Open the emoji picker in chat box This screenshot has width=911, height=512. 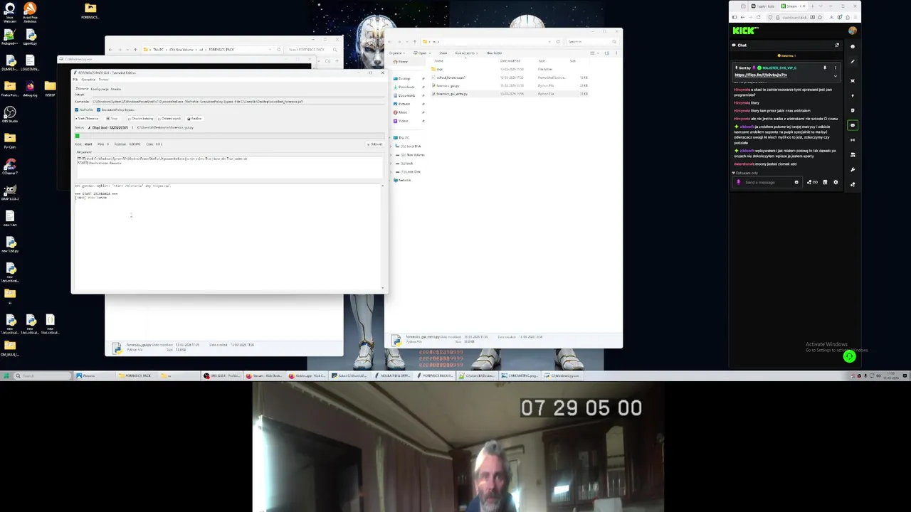pos(796,182)
